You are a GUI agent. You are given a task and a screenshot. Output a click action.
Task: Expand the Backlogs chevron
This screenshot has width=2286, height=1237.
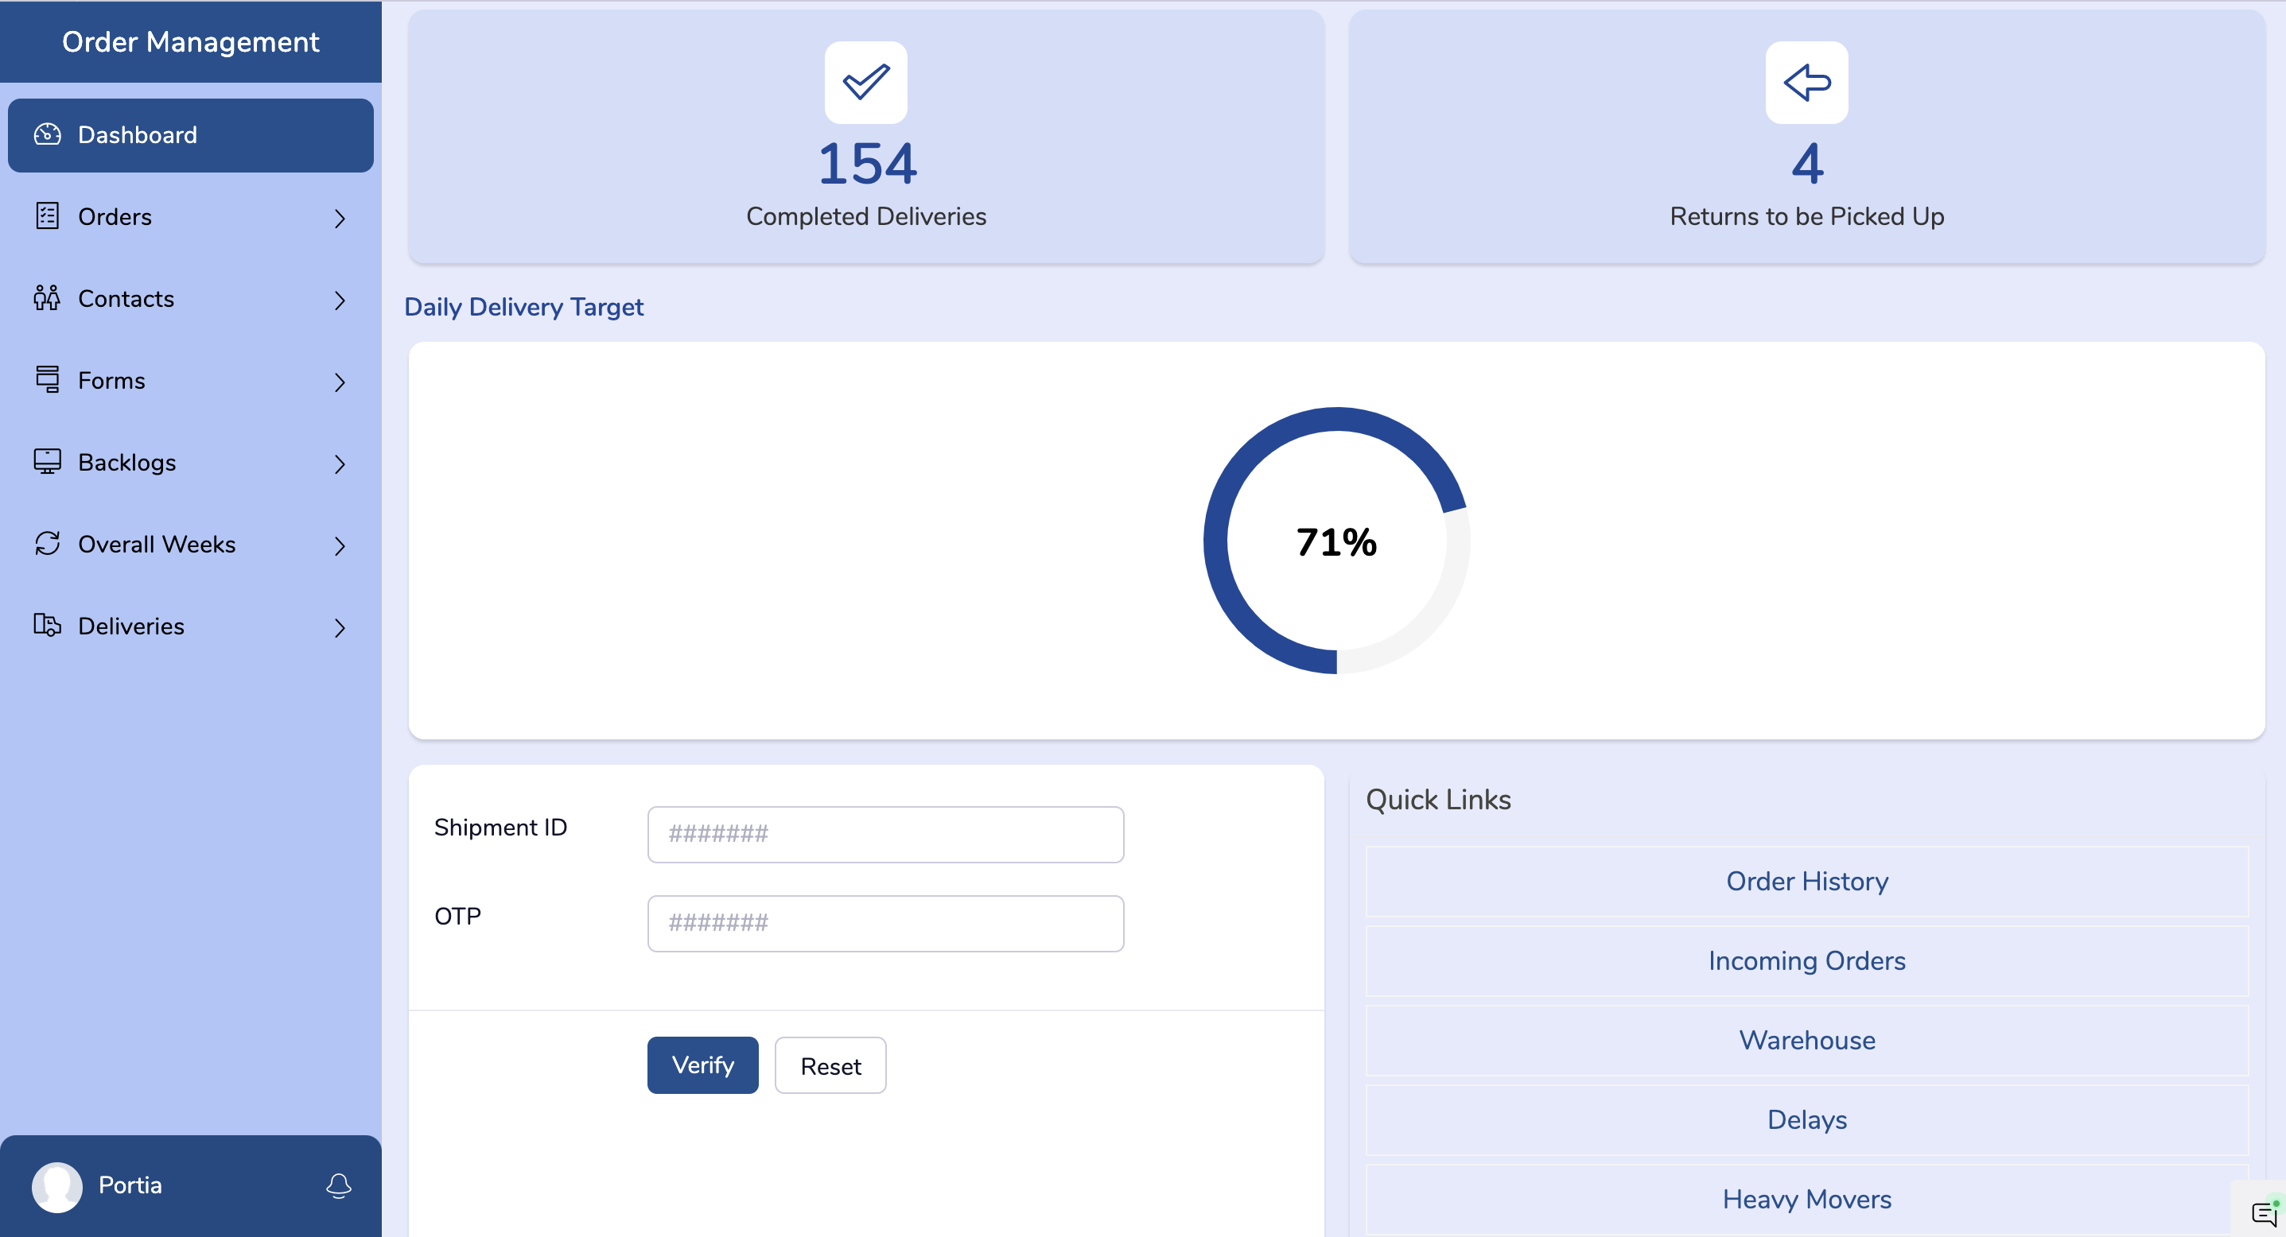coord(340,463)
